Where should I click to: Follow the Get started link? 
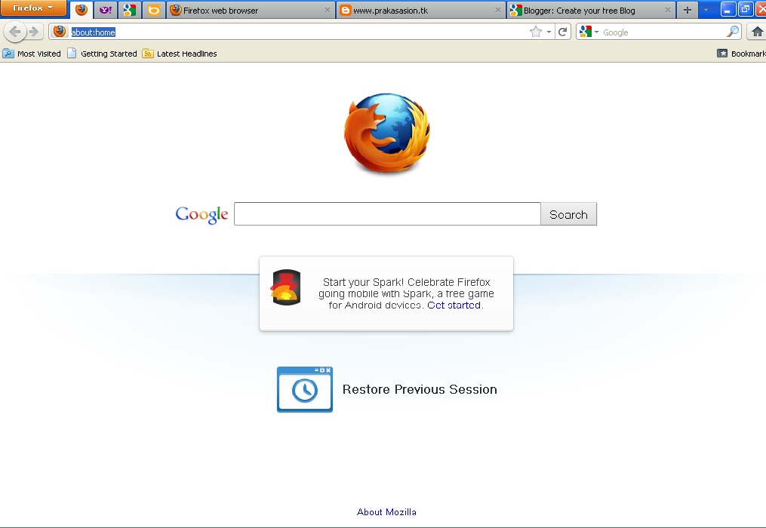(x=454, y=305)
